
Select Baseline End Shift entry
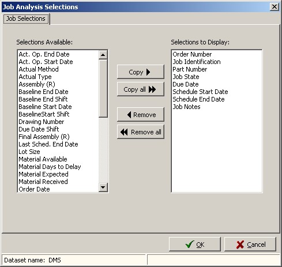(43, 99)
